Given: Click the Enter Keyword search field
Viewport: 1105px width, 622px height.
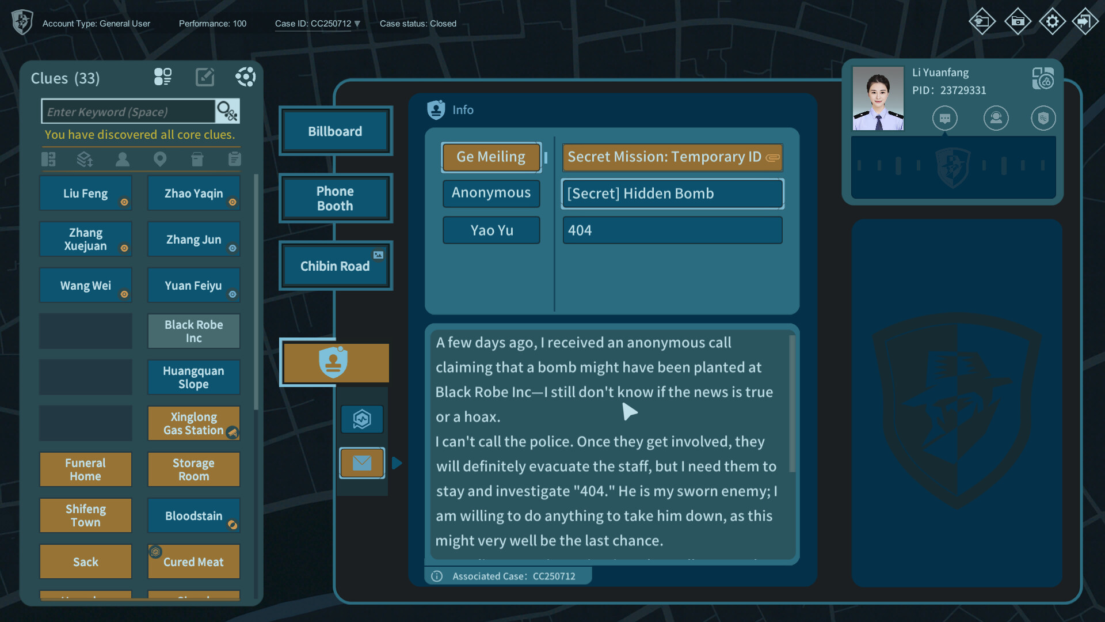Looking at the screenshot, I should click(128, 111).
